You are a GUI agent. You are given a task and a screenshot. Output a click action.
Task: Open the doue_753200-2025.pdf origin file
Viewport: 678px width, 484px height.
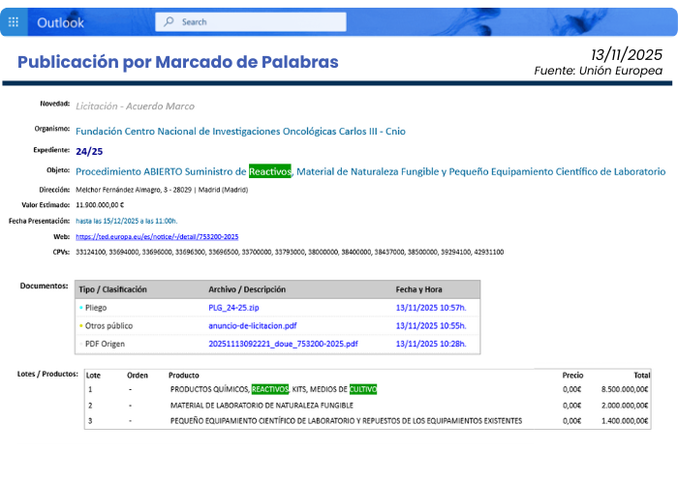click(x=283, y=344)
